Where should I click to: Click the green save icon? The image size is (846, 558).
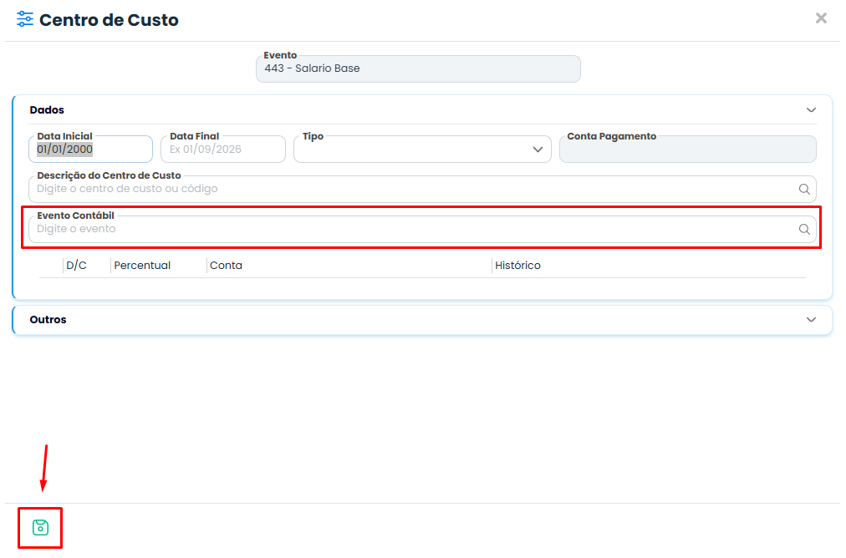tap(40, 527)
